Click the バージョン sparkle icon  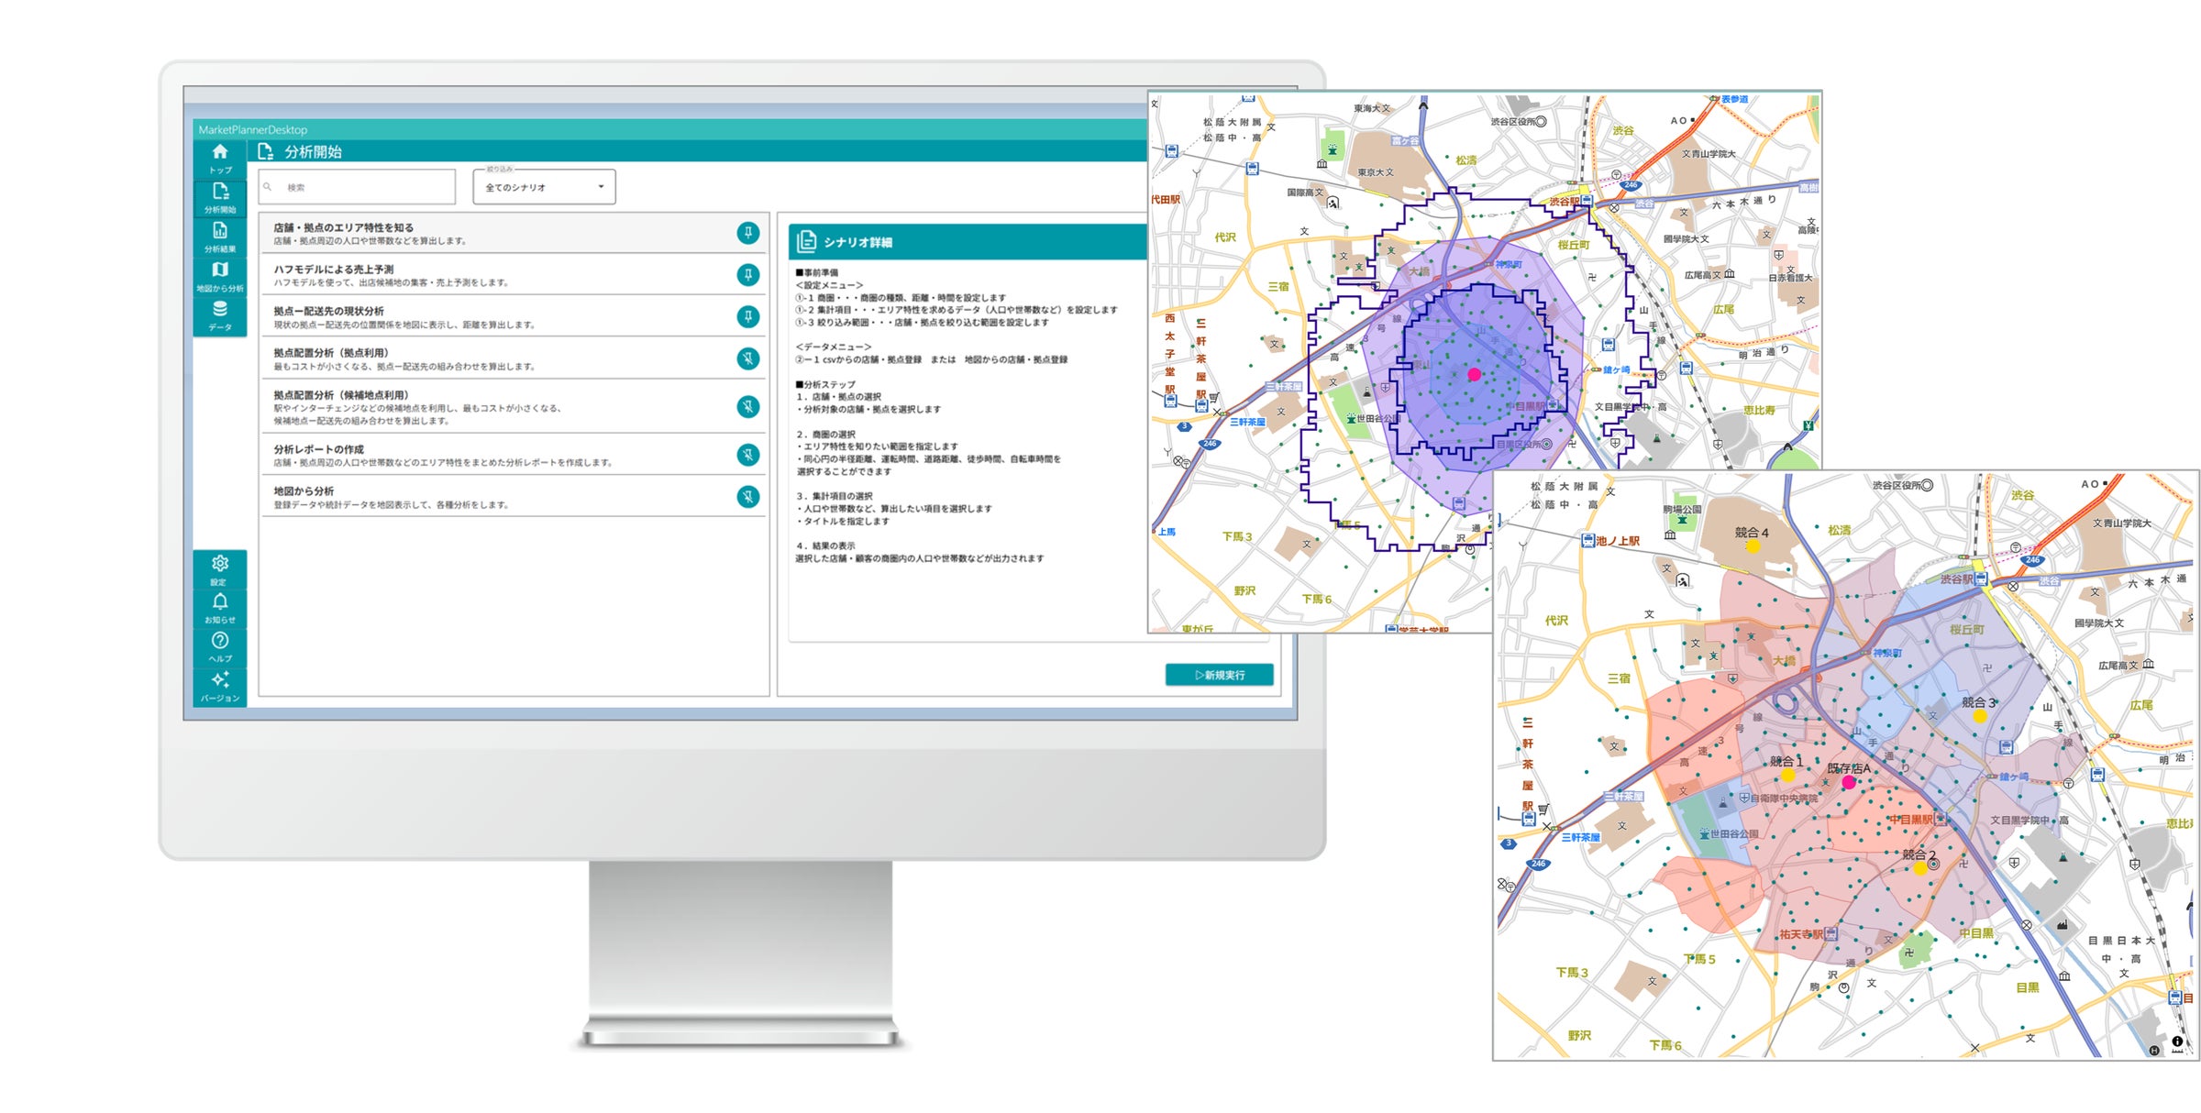click(220, 680)
